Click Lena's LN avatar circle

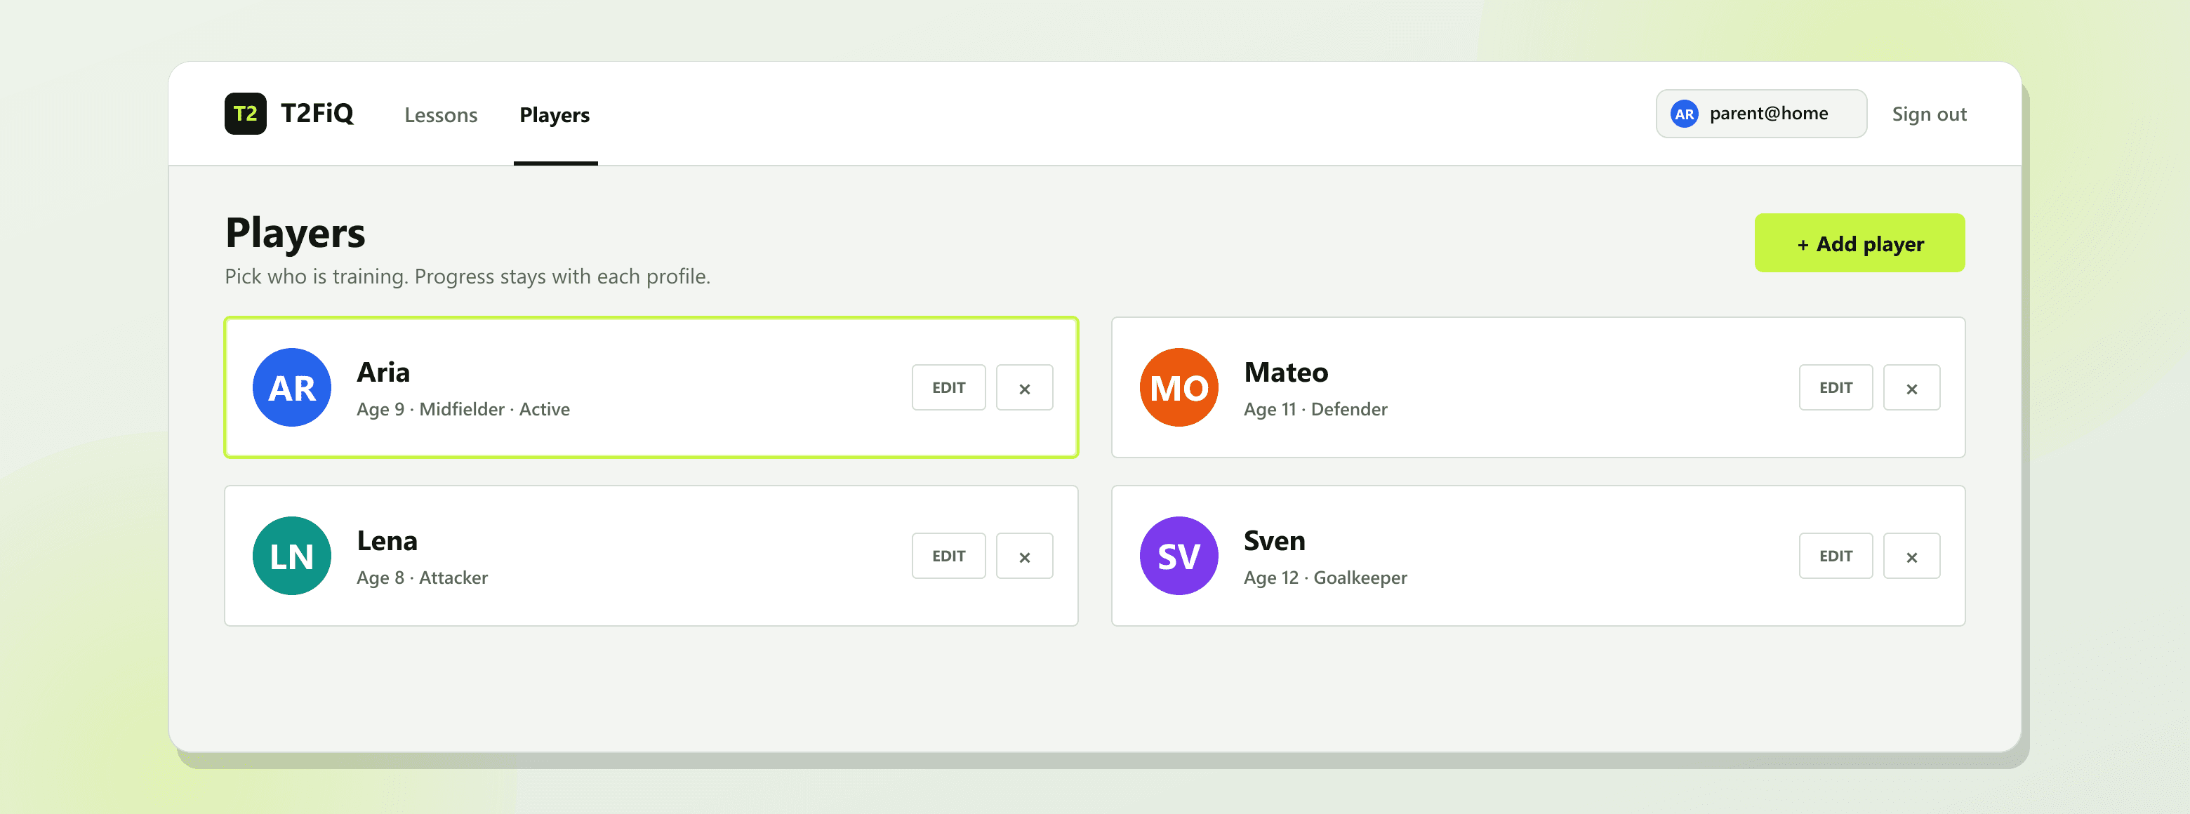click(291, 556)
